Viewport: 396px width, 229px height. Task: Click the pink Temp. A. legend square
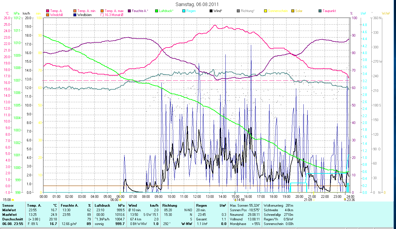[48, 11]
